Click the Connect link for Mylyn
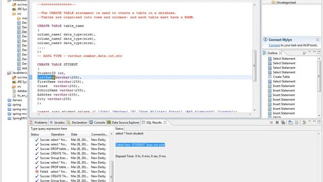Image resolution: width=323 pixels, height=182 pixels. point(274,45)
